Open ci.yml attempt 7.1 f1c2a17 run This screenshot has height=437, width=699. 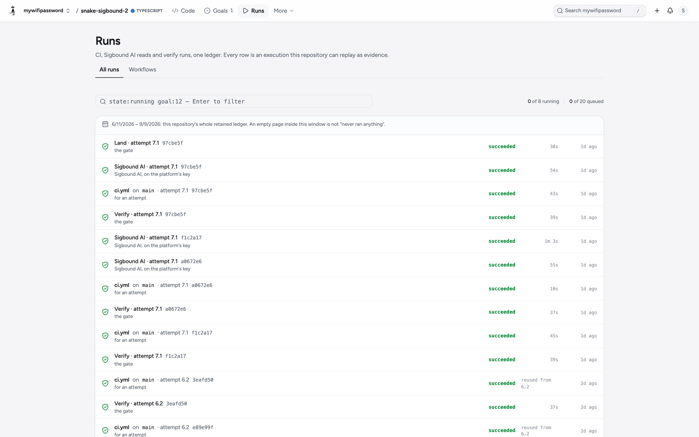click(349, 336)
